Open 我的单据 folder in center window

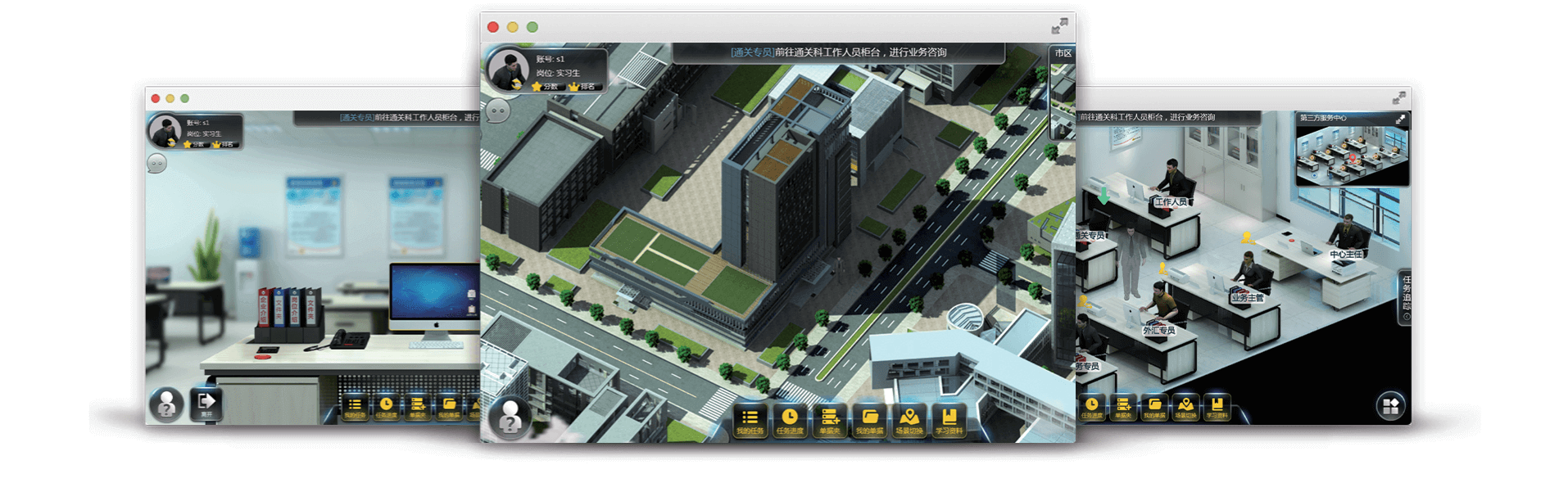[869, 420]
